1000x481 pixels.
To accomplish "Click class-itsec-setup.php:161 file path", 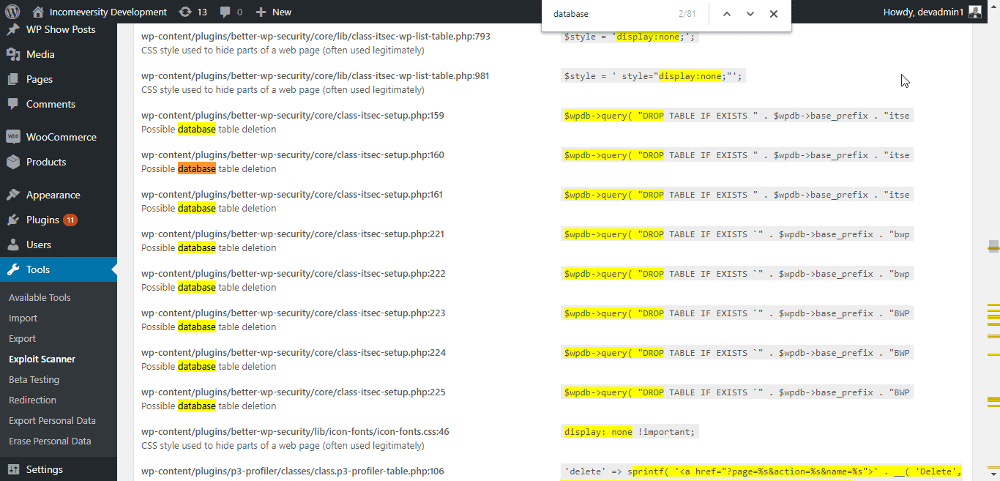I will click(292, 195).
